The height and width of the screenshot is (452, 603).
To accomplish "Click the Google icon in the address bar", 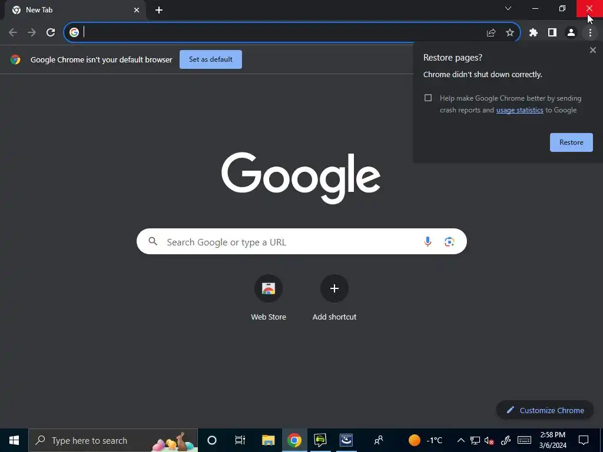I will coord(74,32).
